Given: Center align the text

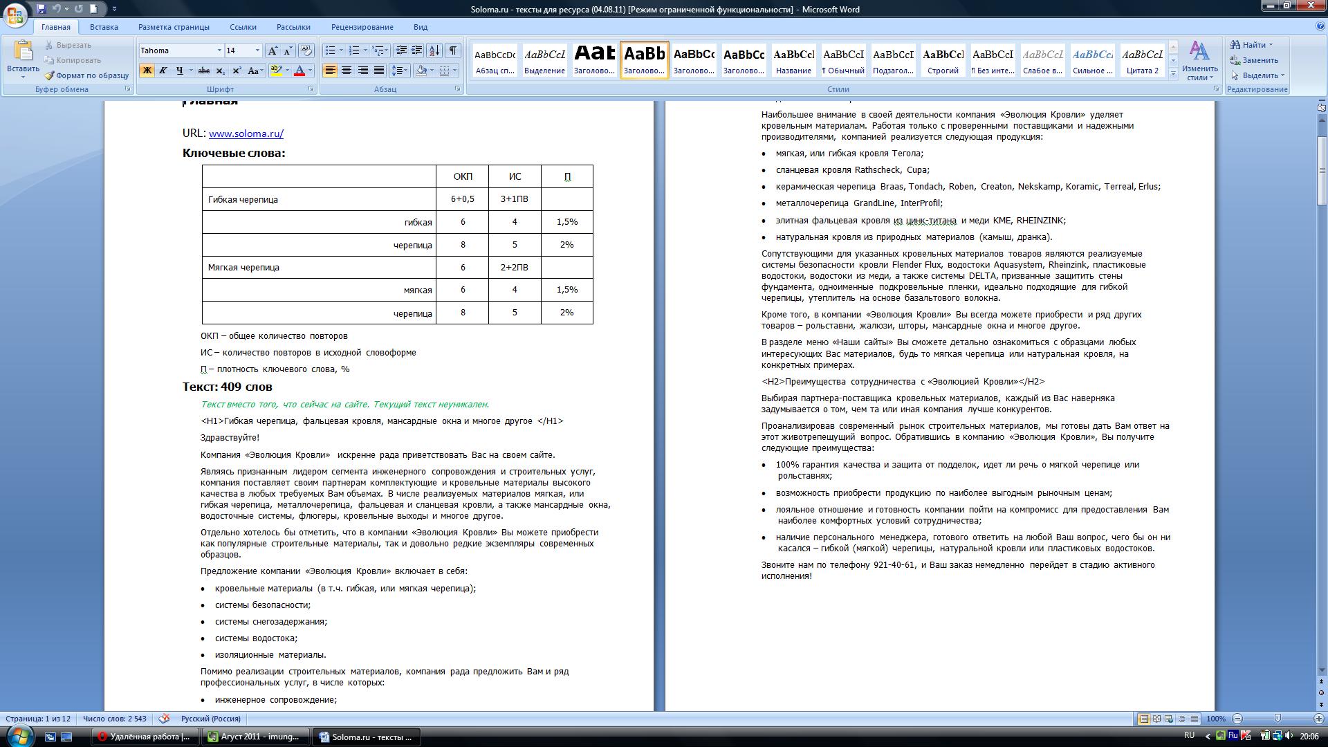Looking at the screenshot, I should pyautogui.click(x=346, y=71).
